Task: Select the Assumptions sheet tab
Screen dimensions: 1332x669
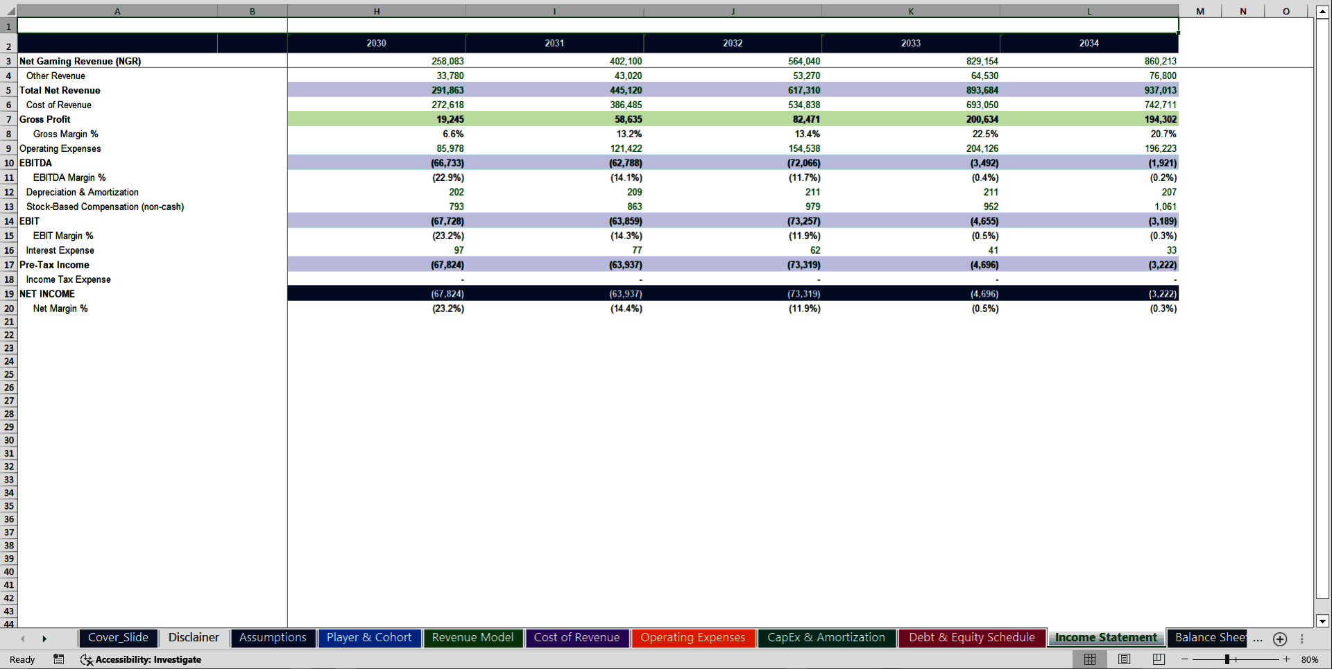Action: pos(273,638)
